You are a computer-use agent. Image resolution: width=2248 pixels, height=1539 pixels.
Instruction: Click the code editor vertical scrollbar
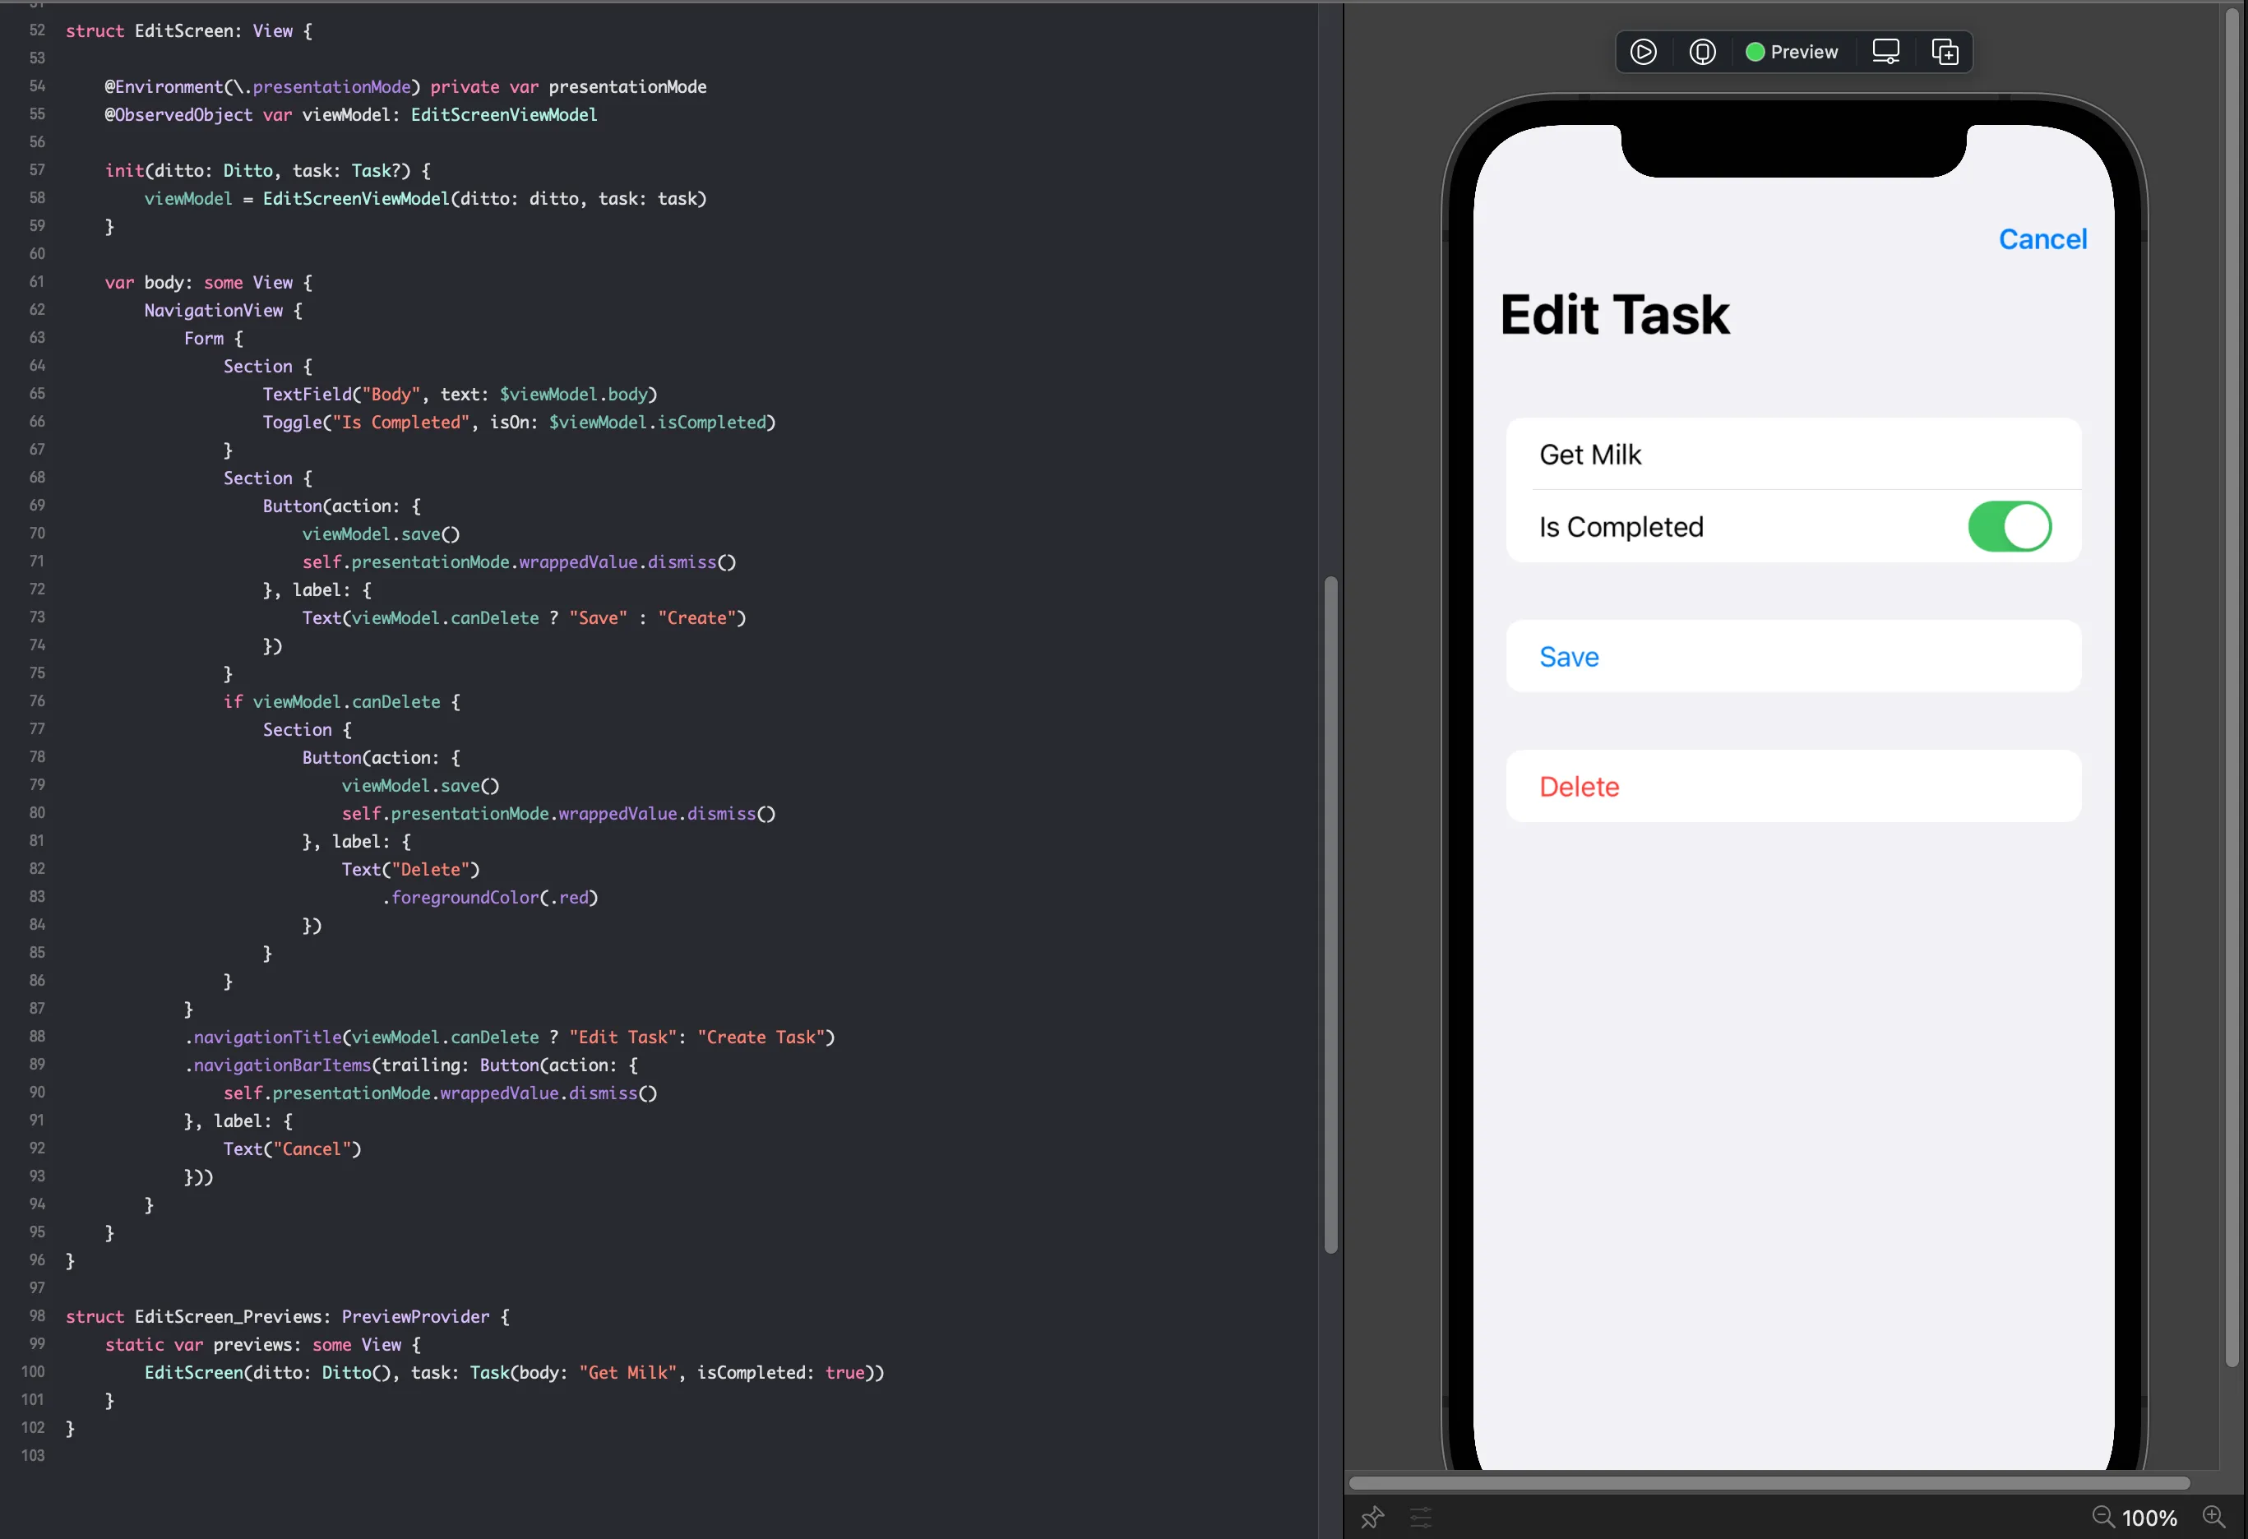[1330, 914]
